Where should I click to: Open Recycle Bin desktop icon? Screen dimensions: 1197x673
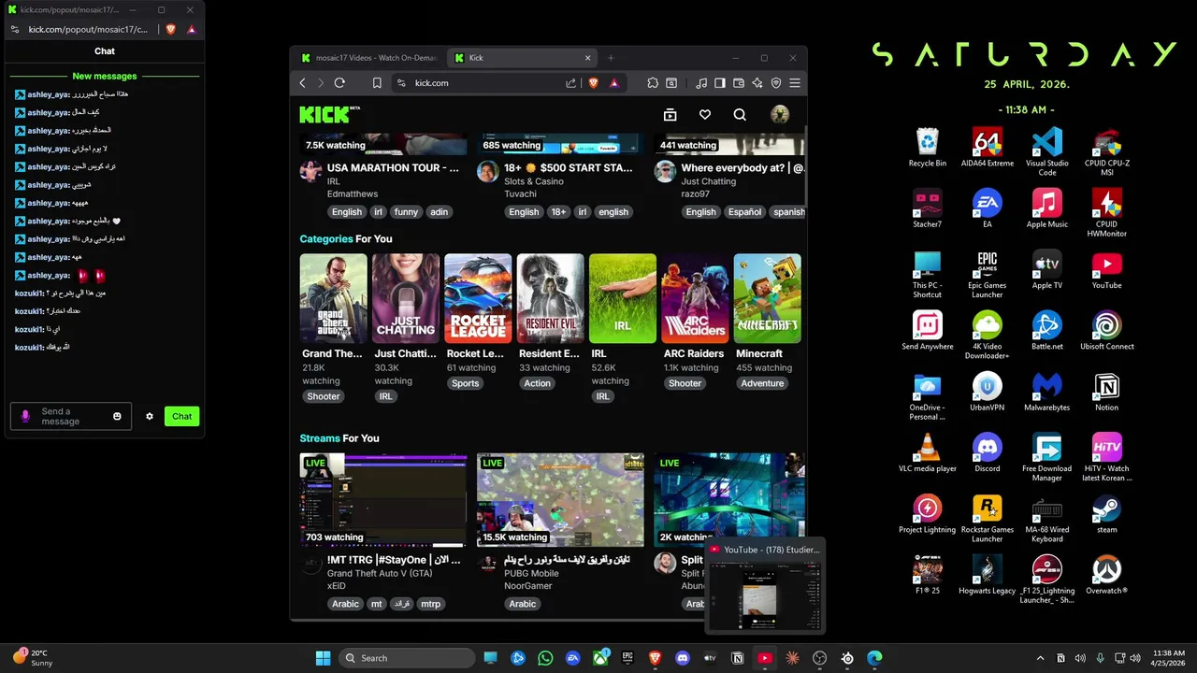pyautogui.click(x=928, y=148)
